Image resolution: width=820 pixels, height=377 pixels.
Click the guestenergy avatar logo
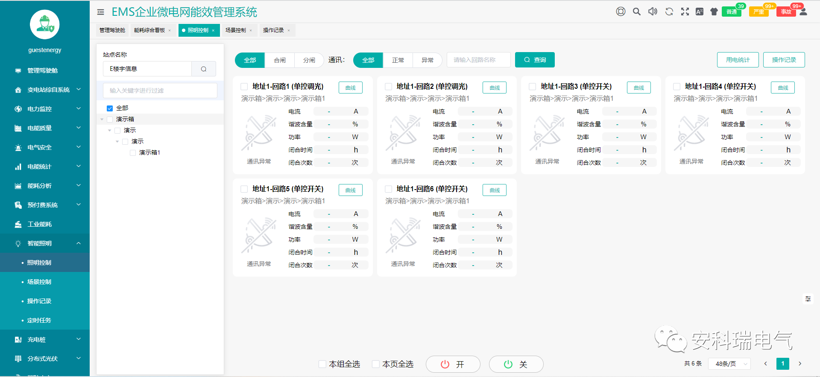click(x=45, y=24)
